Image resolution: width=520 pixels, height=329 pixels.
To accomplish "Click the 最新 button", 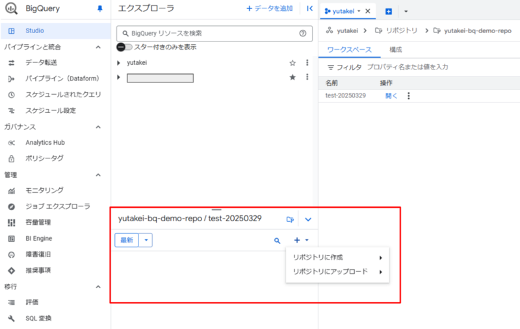I will tap(127, 240).
